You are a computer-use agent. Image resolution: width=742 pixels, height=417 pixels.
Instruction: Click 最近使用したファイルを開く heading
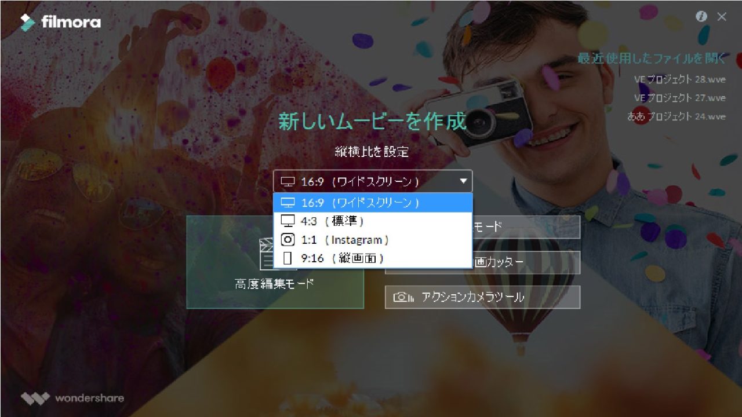click(x=652, y=58)
